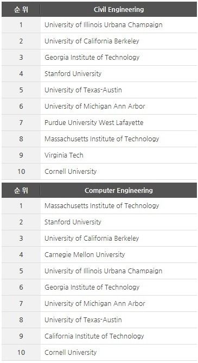Image resolution: width=198 pixels, height=363 pixels.
Task: Select the Civil Engineering table header
Action: coord(119,9)
